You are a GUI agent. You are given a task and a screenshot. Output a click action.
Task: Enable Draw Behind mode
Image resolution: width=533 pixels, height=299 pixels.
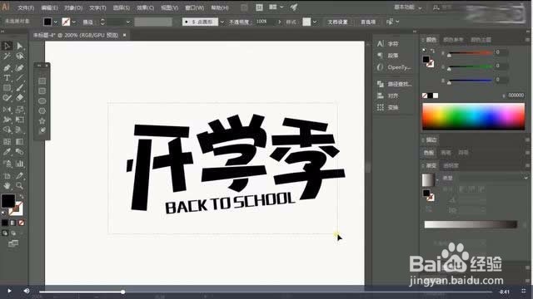point(13,233)
